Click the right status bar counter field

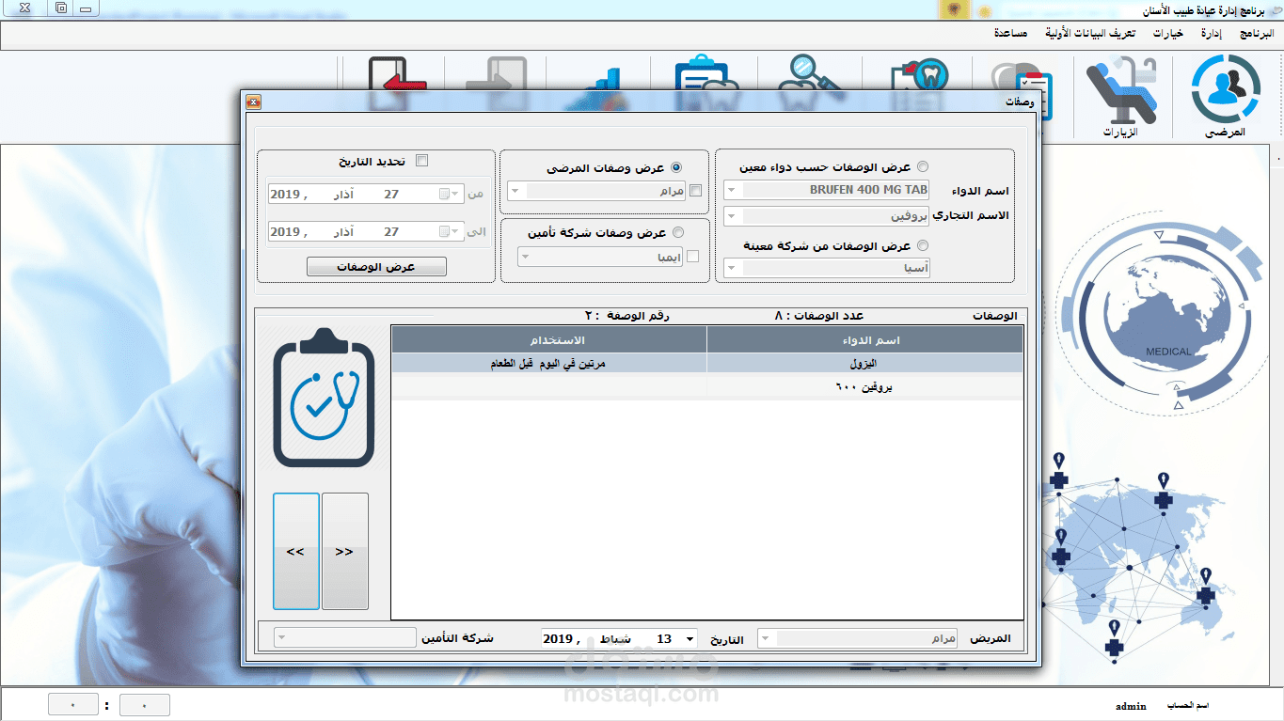tap(145, 705)
